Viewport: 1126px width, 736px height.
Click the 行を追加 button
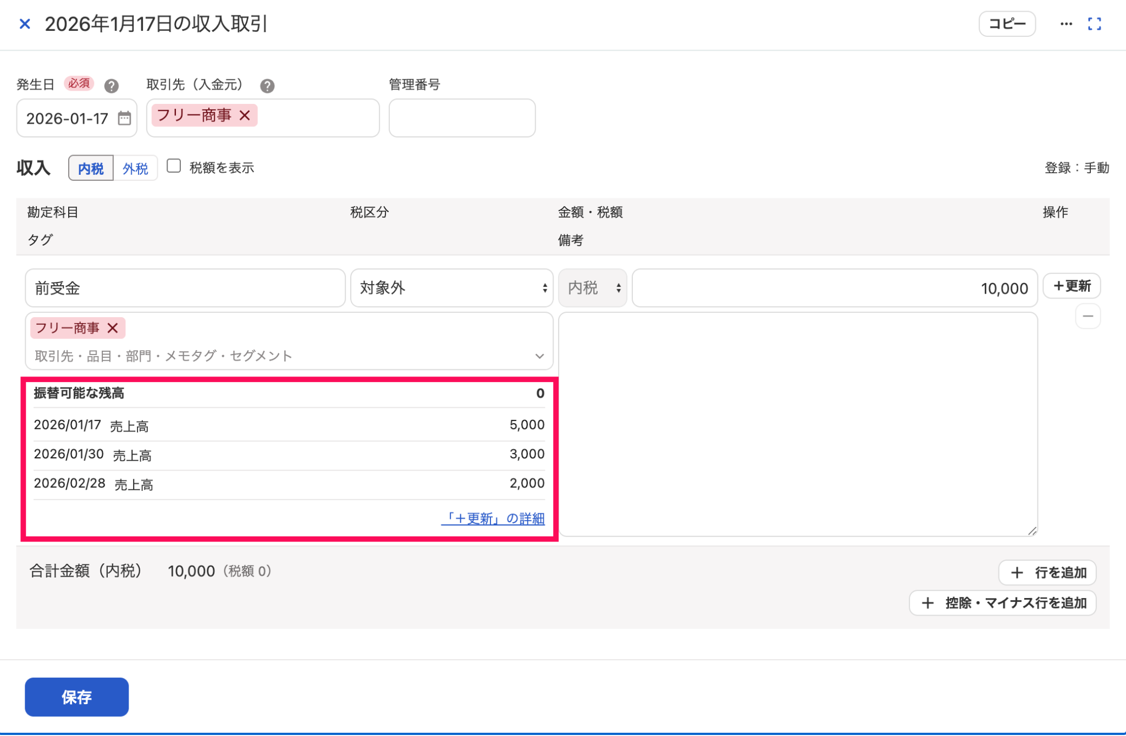(1047, 573)
